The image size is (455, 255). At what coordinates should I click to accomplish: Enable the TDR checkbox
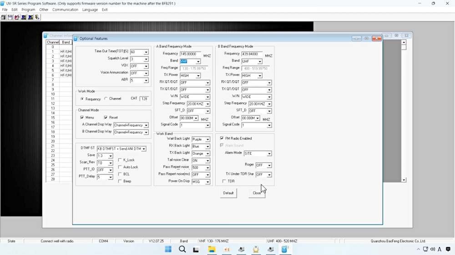(224, 181)
